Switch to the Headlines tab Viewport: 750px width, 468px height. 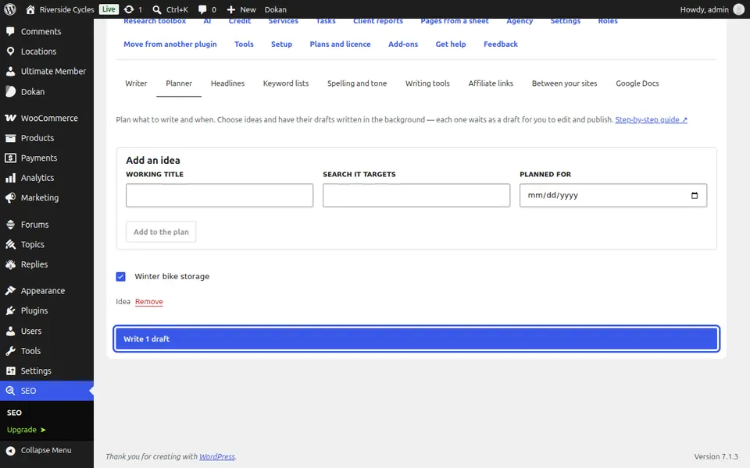227,83
